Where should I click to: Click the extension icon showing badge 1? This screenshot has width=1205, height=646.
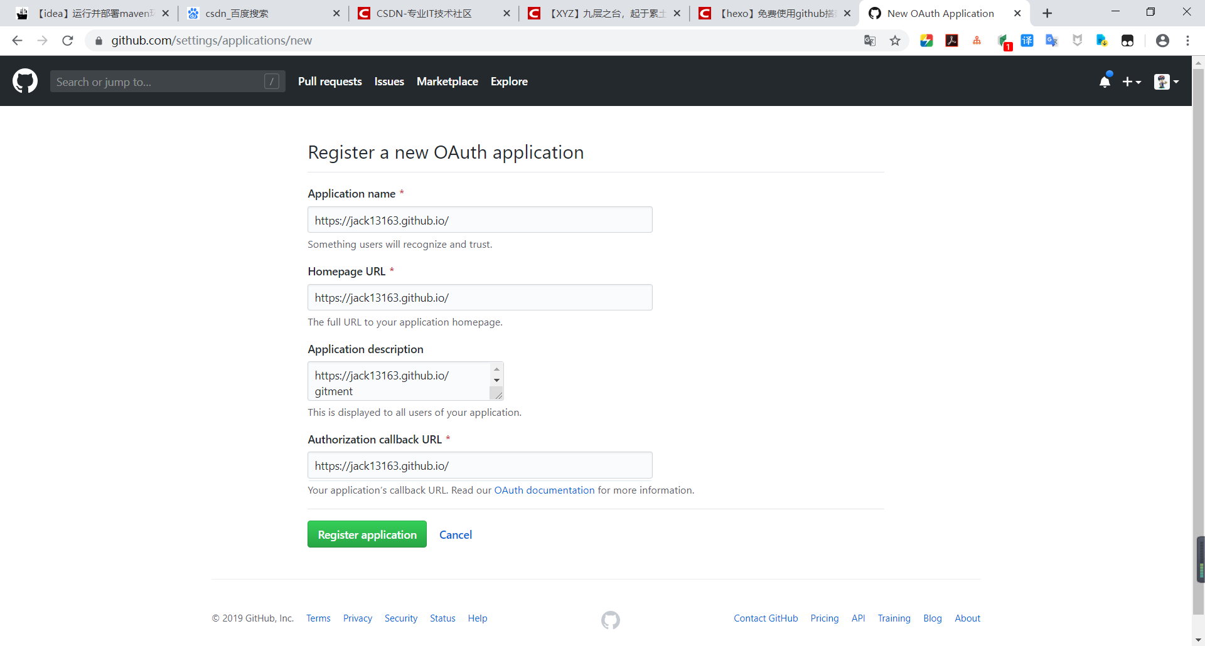tap(1004, 40)
